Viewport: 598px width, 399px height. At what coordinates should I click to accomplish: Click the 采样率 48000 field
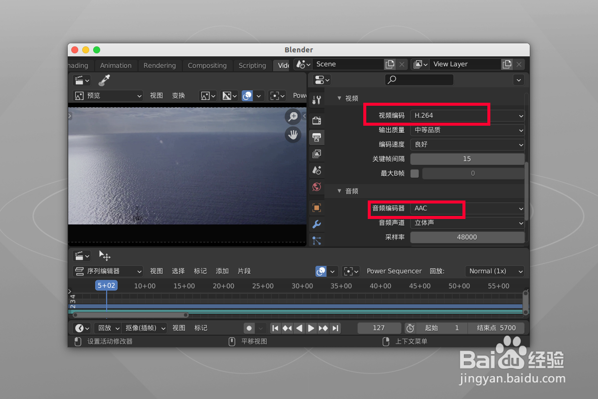(467, 237)
